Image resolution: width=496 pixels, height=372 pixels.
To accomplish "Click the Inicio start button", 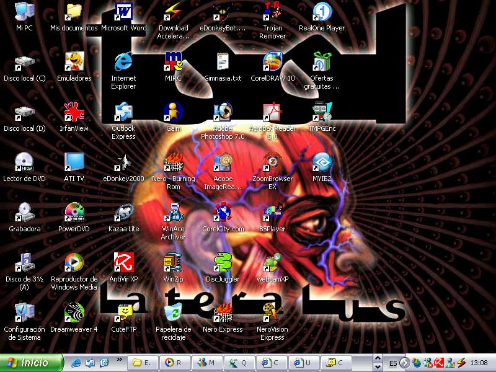I will tap(32, 363).
